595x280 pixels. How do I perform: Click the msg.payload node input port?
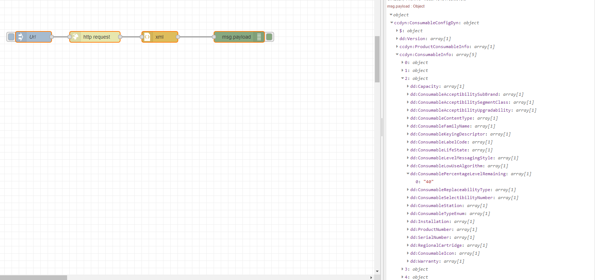(214, 37)
